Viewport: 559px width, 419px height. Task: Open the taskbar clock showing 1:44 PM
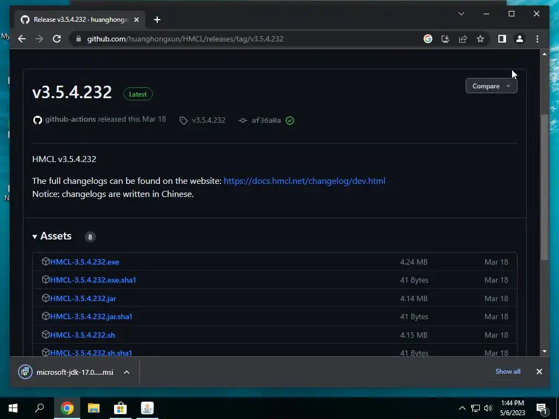coord(512,408)
